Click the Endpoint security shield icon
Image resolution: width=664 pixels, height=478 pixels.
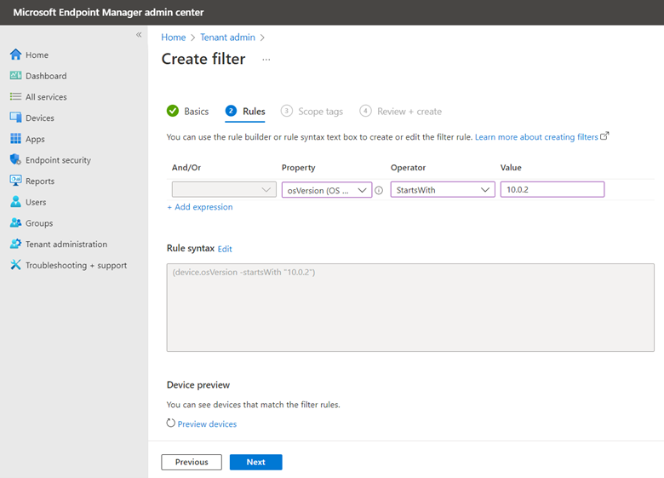[x=15, y=159]
